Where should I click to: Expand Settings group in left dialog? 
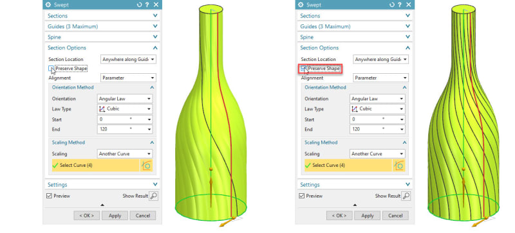102,184
